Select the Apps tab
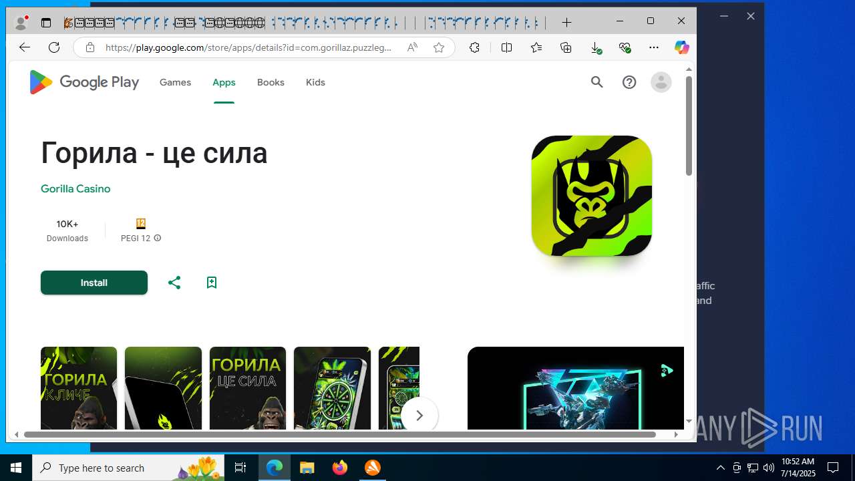Image resolution: width=855 pixels, height=481 pixels. coord(224,82)
